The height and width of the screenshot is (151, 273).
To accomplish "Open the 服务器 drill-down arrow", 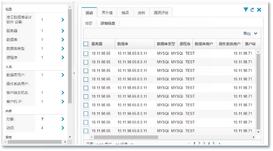I will click(63, 31).
